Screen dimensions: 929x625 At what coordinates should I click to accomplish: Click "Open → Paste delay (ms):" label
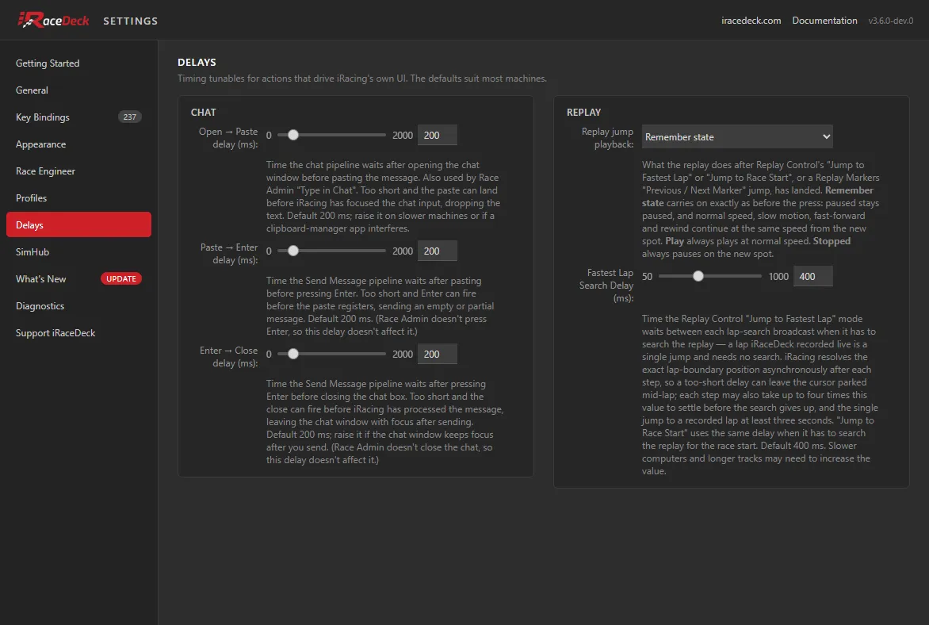click(228, 137)
